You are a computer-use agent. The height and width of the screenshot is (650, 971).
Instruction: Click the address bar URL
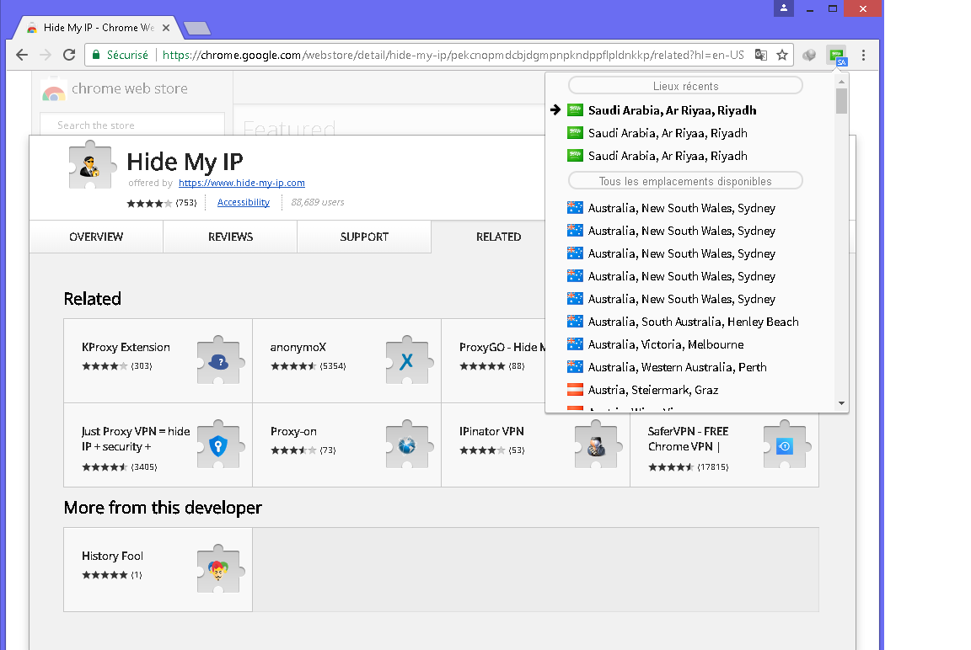[453, 55]
